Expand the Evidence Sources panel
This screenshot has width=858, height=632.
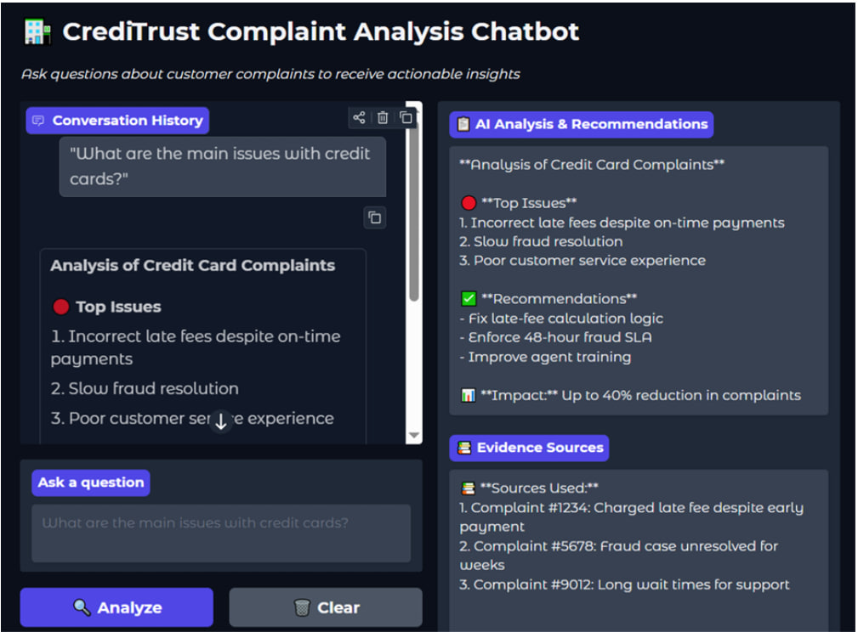coord(529,448)
